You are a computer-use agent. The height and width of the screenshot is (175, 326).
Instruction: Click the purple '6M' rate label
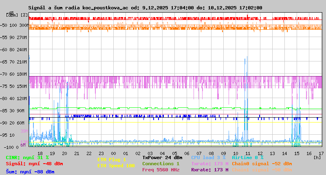coord(23,145)
